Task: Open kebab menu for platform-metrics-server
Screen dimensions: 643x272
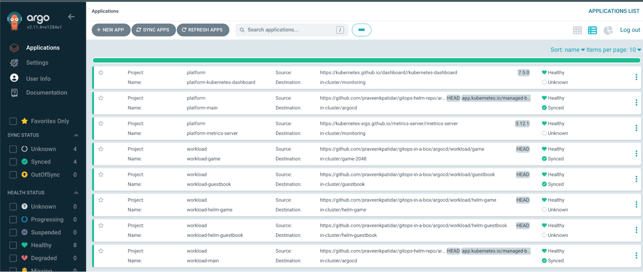Action: pyautogui.click(x=636, y=128)
